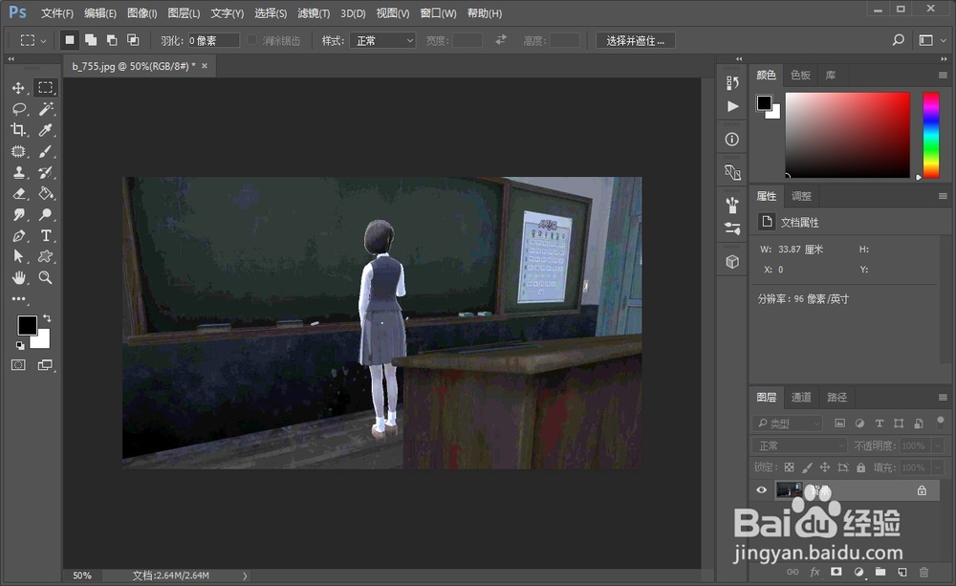Viewport: 956px width, 586px height.
Task: Click the 选择并遮住 button
Action: pos(635,41)
